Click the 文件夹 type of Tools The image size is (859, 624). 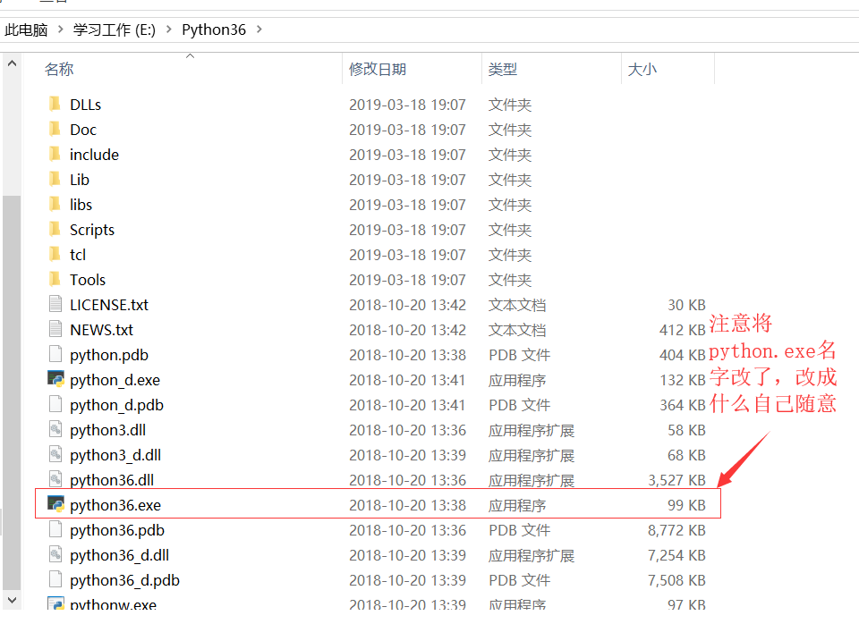(510, 280)
